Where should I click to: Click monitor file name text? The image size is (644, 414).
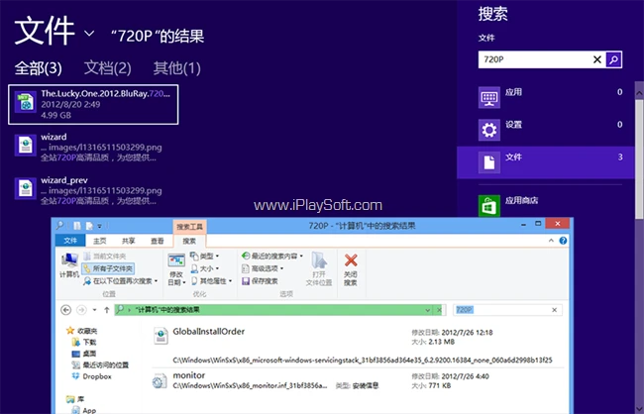pyautogui.click(x=189, y=375)
